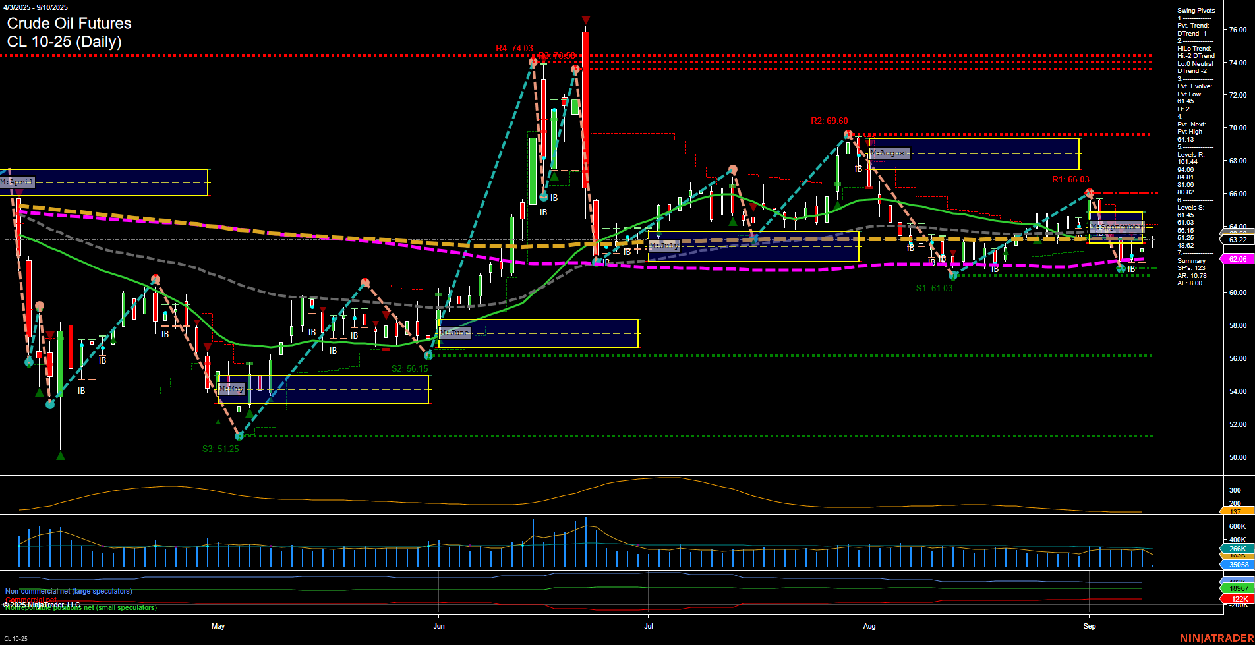Click the vertical price scale on the right
1255x645 pixels.
point(1238,329)
